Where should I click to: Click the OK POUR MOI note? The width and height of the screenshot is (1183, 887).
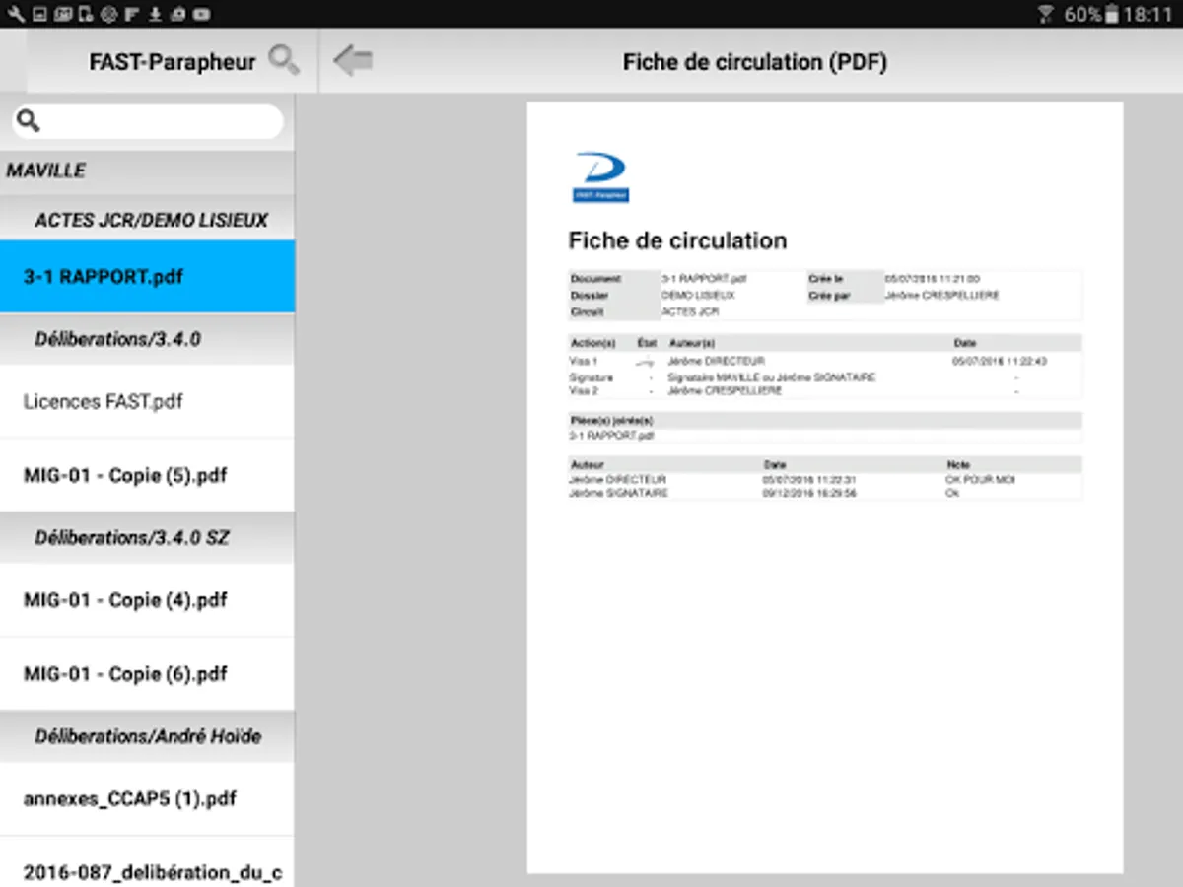click(980, 480)
